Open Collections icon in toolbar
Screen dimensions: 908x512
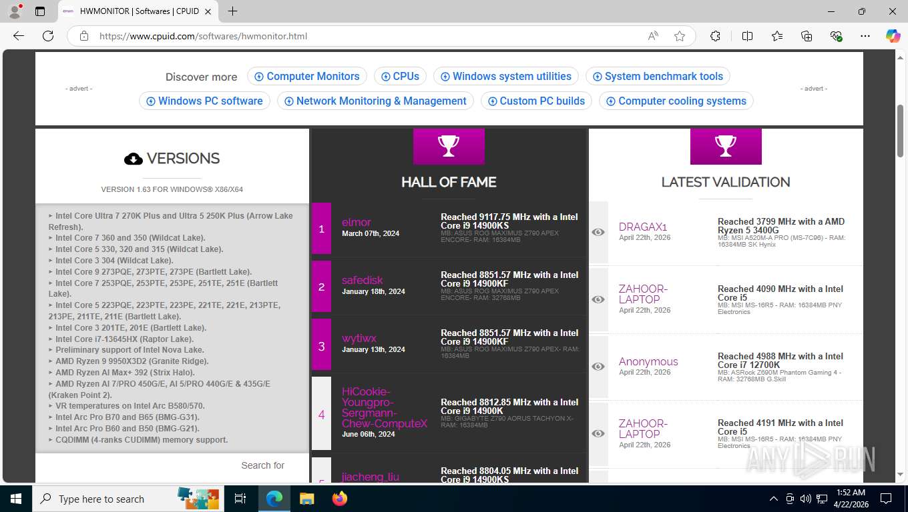tap(807, 36)
